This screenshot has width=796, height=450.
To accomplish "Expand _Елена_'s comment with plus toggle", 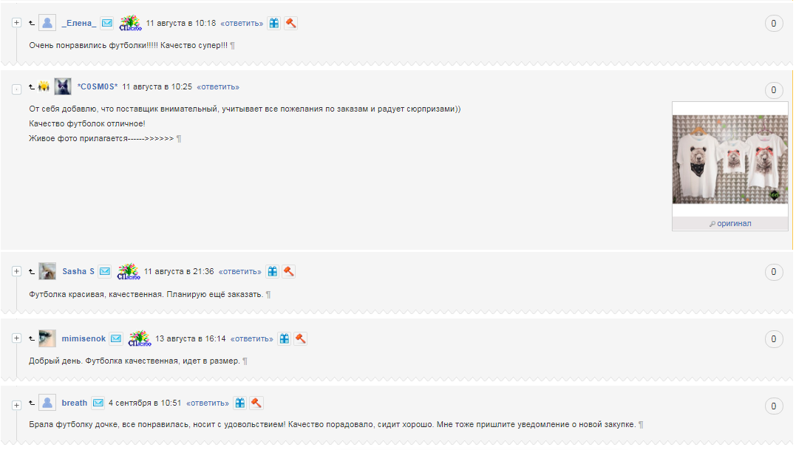I will click(x=17, y=23).
